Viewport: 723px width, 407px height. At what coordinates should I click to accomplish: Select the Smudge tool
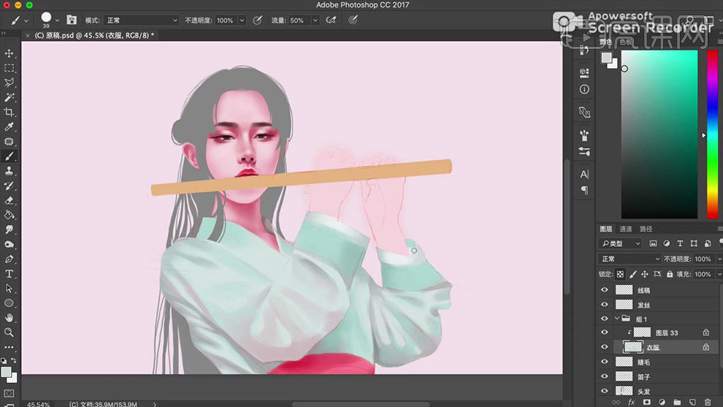9,229
